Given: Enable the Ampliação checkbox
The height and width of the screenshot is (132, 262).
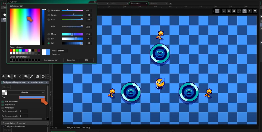Looking at the screenshot, I should coord(3,108).
